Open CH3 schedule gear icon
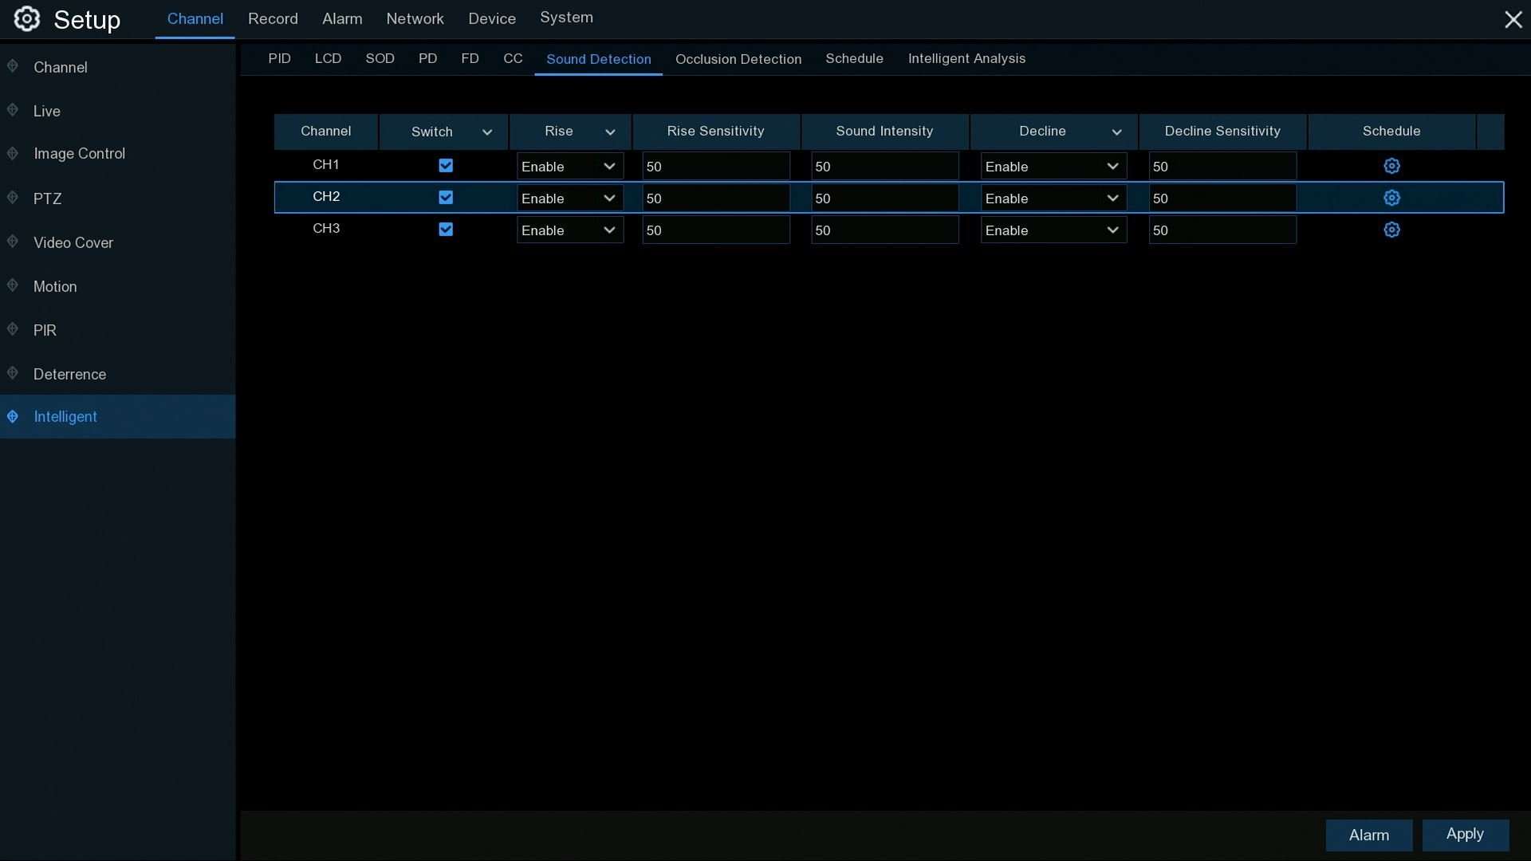This screenshot has width=1531, height=861. [x=1391, y=230]
